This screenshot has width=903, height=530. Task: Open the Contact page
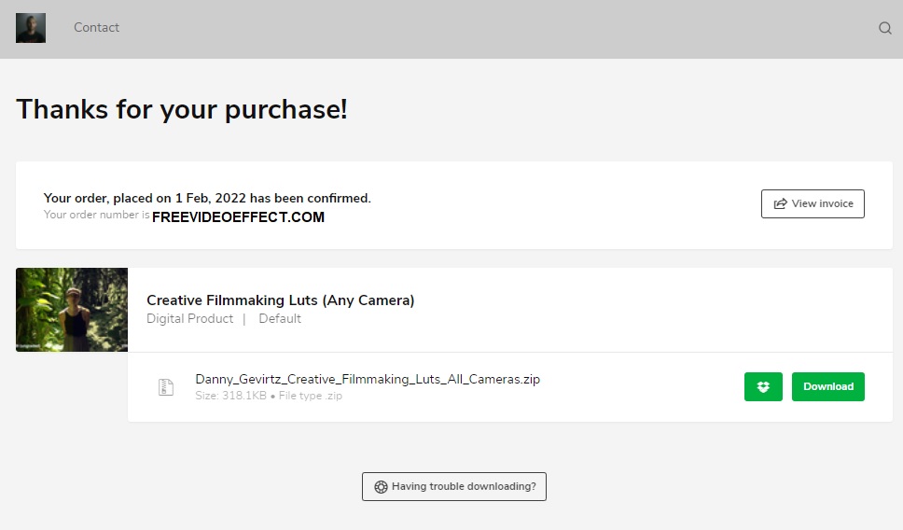96,28
